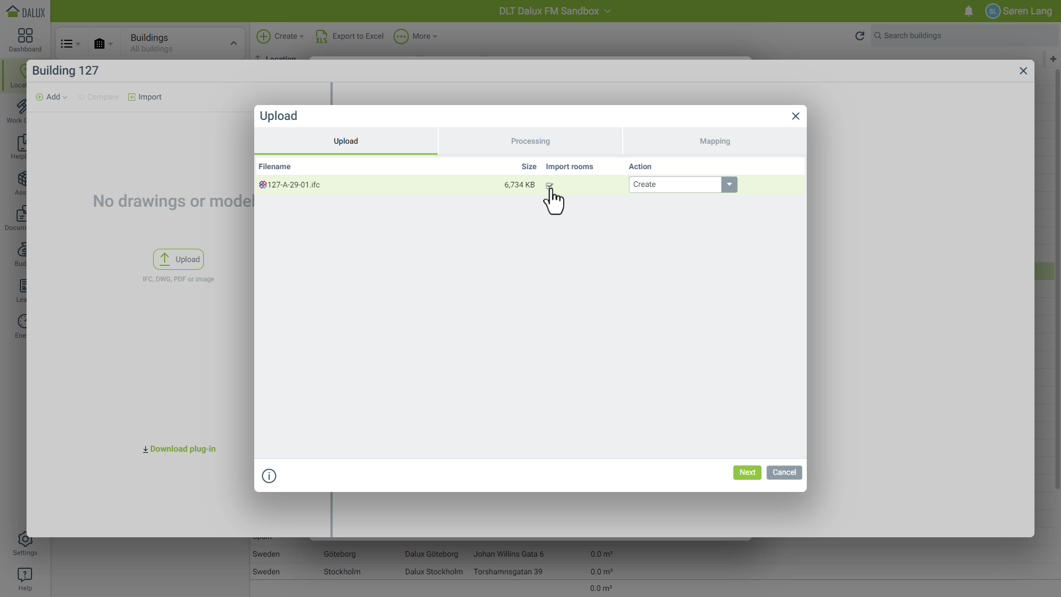Open the Action dropdown showing Create
The height and width of the screenshot is (597, 1061).
[729, 185]
